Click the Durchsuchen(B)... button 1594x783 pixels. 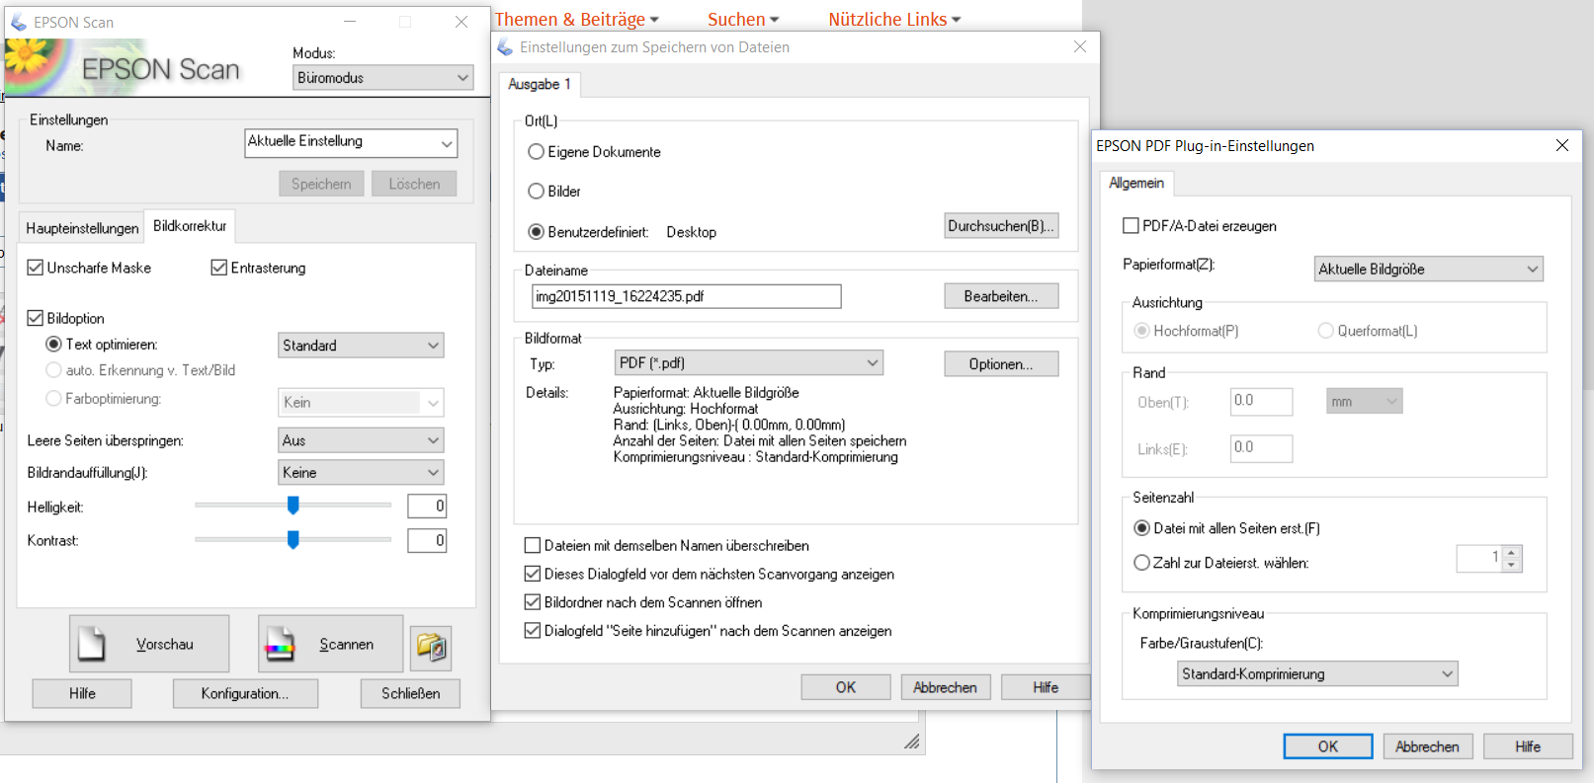pos(1001,225)
